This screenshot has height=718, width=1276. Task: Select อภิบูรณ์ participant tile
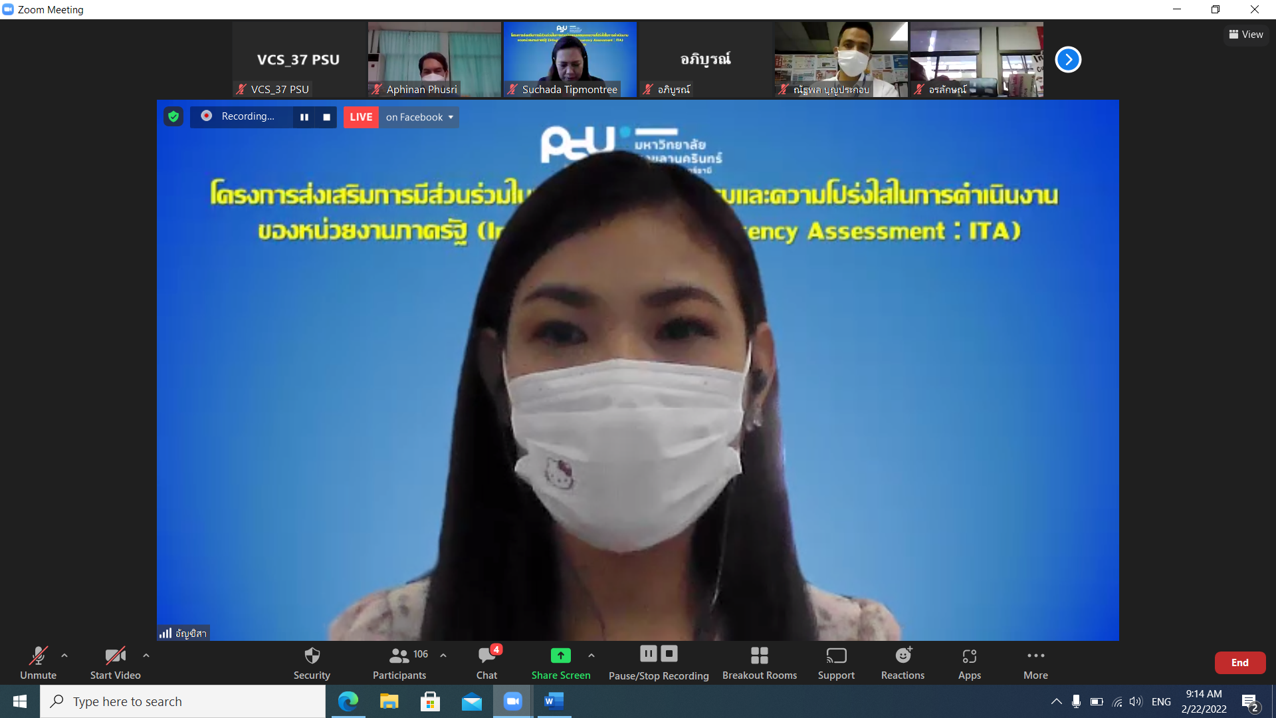pos(706,60)
